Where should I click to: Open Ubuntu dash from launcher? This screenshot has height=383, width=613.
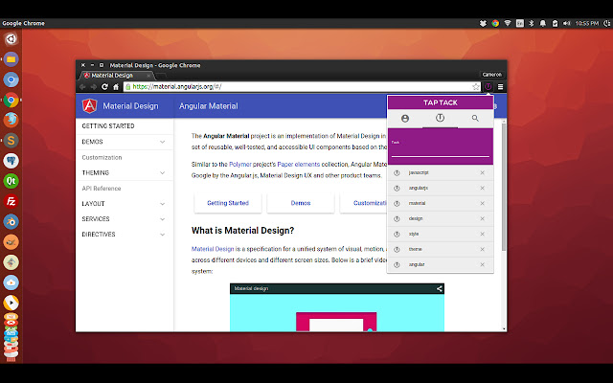point(11,39)
